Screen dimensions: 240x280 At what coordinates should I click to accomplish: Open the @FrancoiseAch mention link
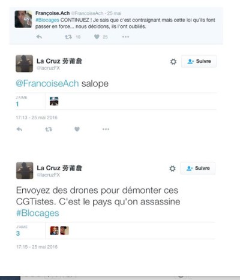pos(47,83)
